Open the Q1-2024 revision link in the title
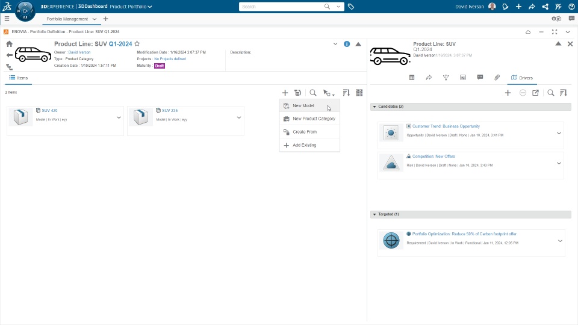This screenshot has height=325, width=578. [120, 44]
